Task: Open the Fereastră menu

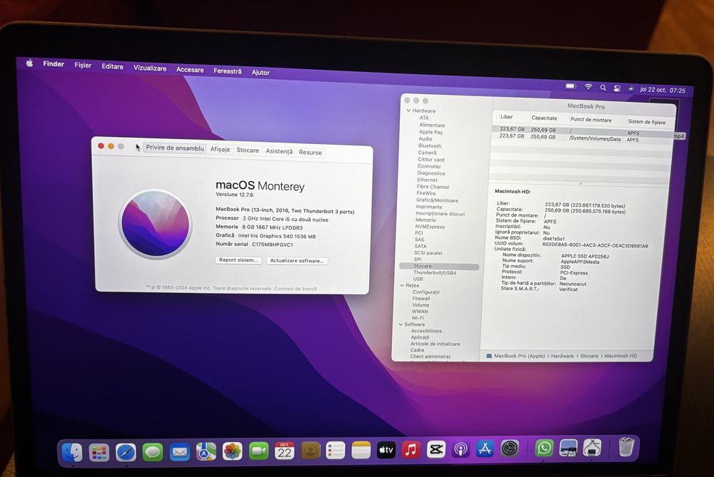Action: click(228, 71)
